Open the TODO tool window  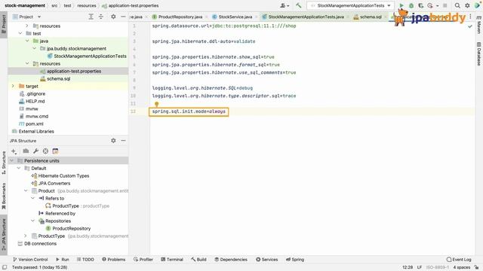(85, 260)
